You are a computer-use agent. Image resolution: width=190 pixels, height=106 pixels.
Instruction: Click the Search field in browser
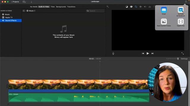tap(95, 11)
